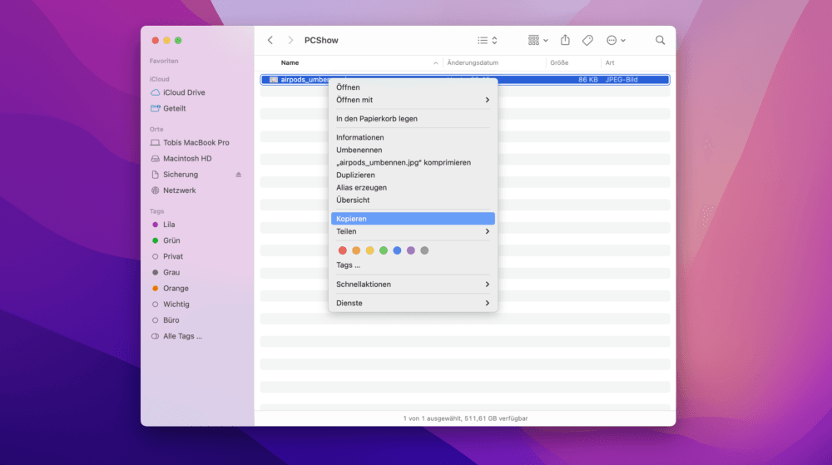Viewport: 832px width, 465px height.
Task: Click the JPEG-Bild type cell
Action: point(622,80)
